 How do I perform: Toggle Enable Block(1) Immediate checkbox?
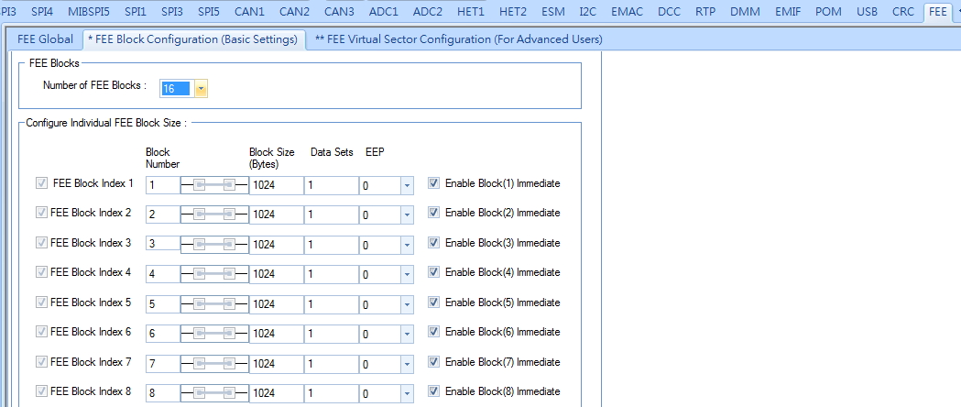(434, 182)
